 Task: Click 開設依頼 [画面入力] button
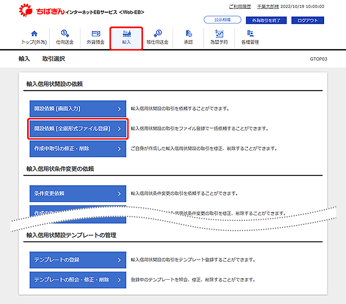[78, 108]
